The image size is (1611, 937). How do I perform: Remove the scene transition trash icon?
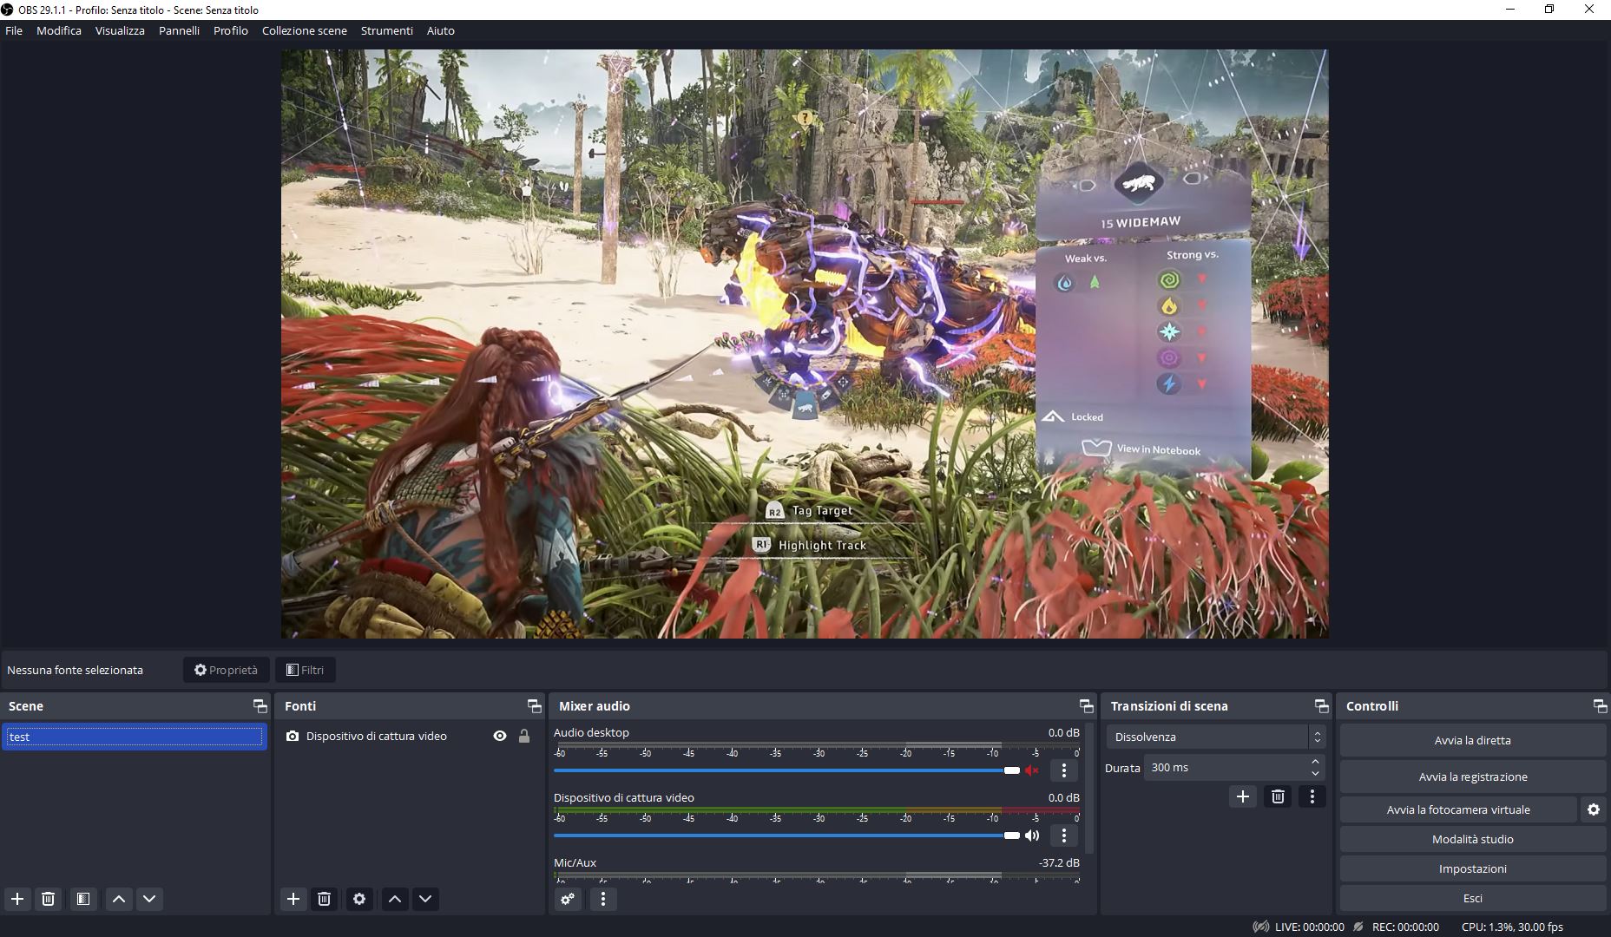pyautogui.click(x=1278, y=796)
